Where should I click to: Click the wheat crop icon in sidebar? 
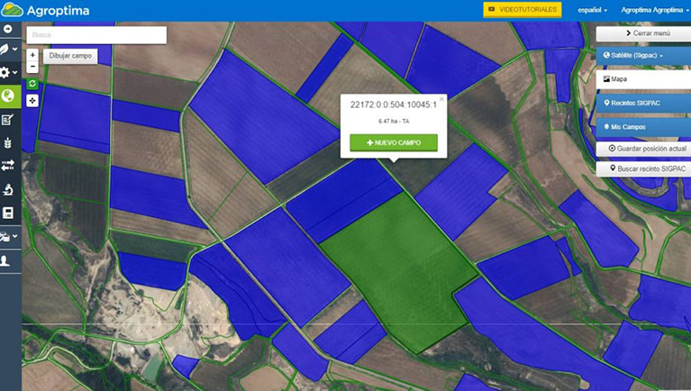9,142
